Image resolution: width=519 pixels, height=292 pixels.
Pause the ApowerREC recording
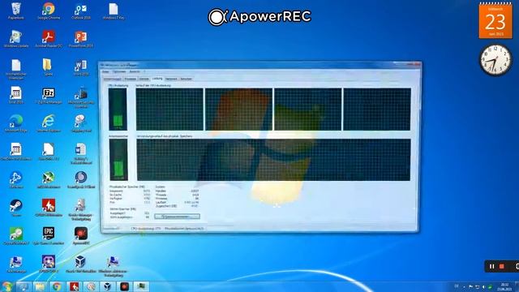click(492, 267)
